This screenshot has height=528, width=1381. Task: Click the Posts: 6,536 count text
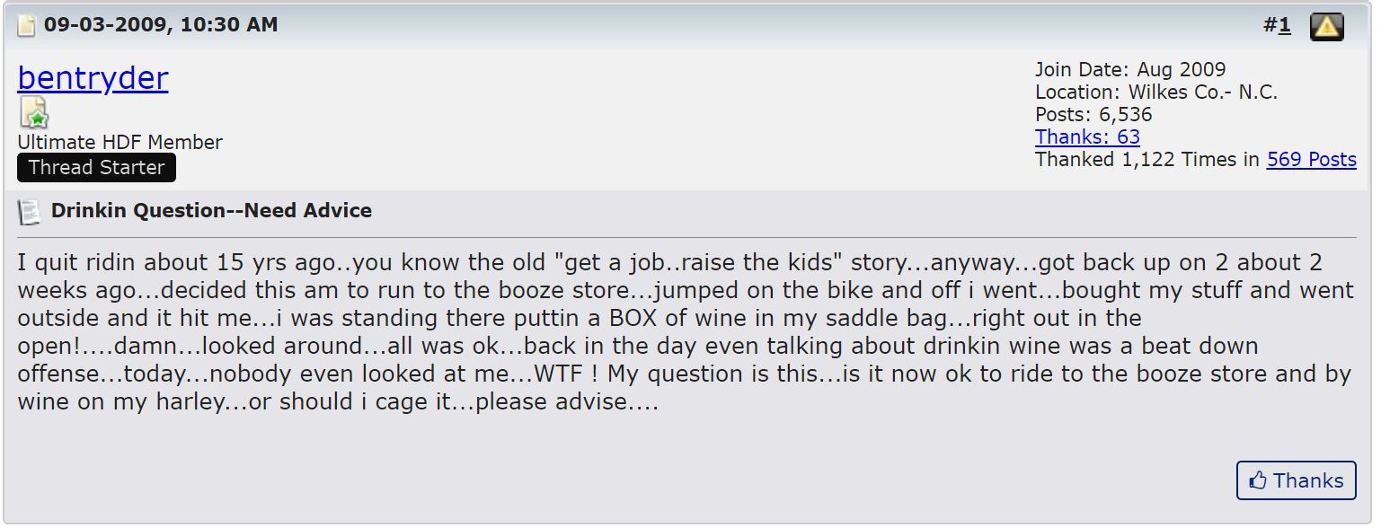(x=1093, y=115)
